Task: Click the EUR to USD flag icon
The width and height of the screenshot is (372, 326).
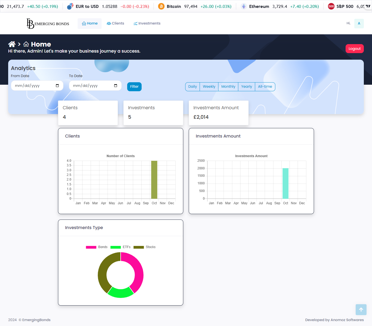Action: [70, 6]
